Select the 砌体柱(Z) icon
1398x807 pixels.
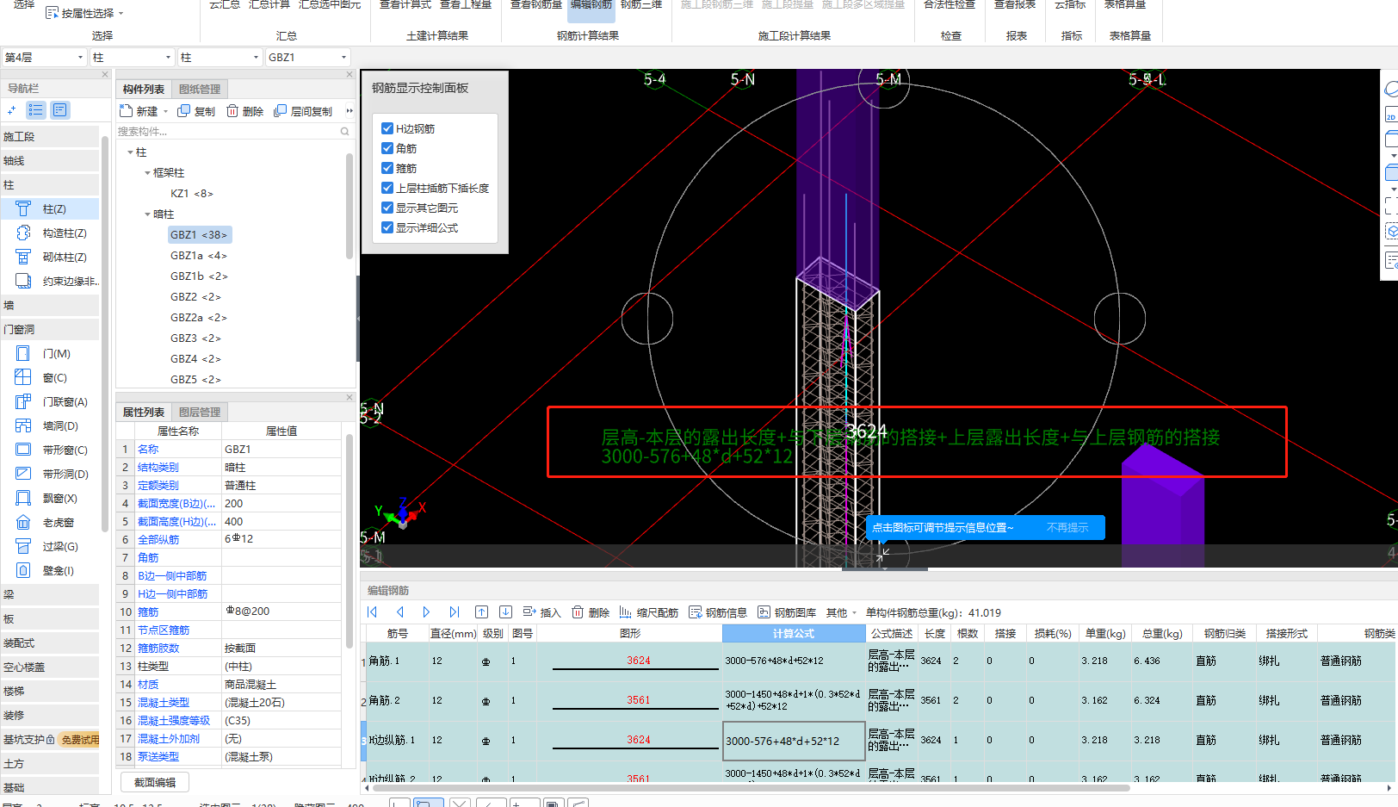coord(23,257)
